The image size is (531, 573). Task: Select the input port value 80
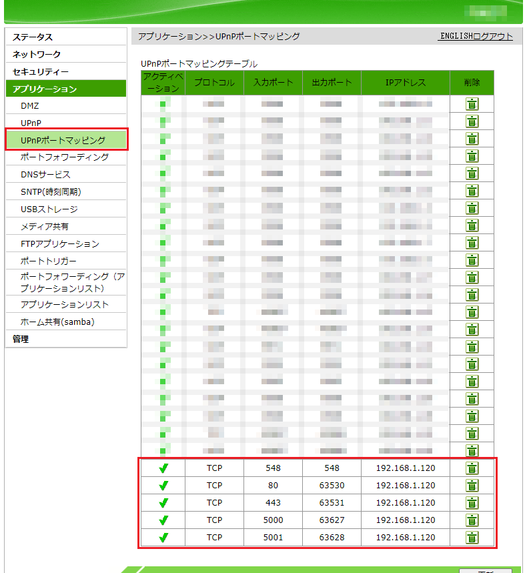[x=274, y=486]
